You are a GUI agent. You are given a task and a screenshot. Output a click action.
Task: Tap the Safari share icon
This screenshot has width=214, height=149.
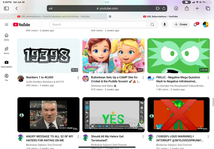tap(187, 9)
